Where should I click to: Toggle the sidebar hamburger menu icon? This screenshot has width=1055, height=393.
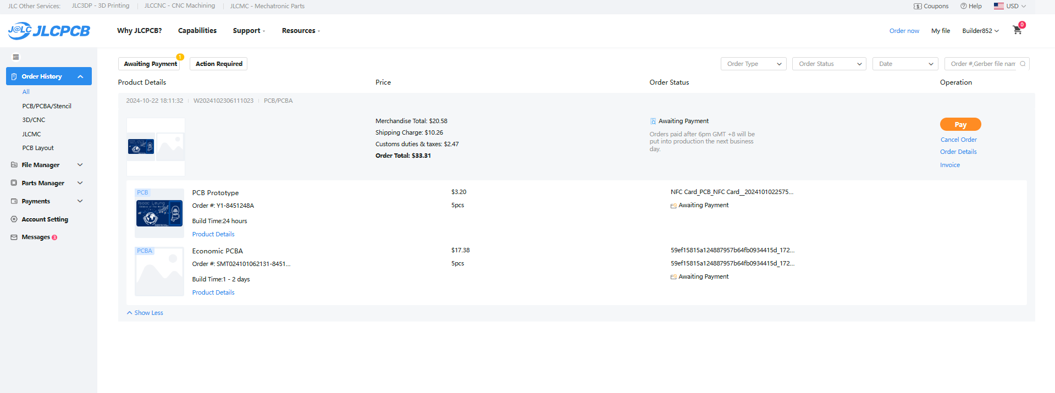[16, 57]
